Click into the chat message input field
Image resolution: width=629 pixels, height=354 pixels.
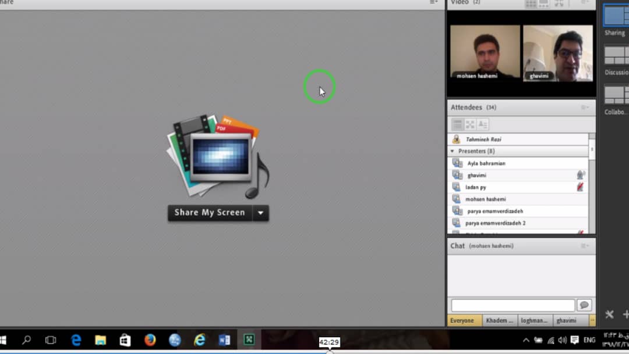coord(513,305)
